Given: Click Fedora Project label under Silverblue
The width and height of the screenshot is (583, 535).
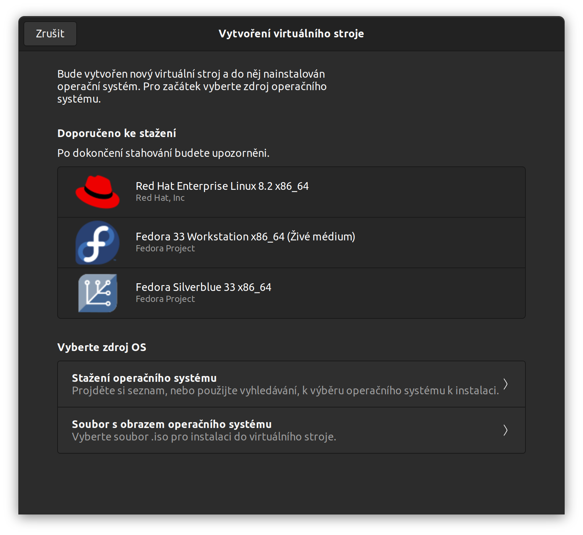Looking at the screenshot, I should (165, 299).
